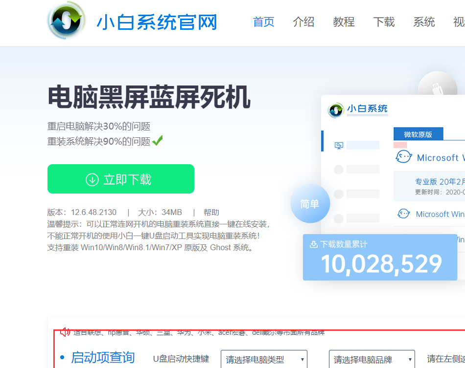Click the 小白系统 logo inside the app preview

(x=335, y=110)
